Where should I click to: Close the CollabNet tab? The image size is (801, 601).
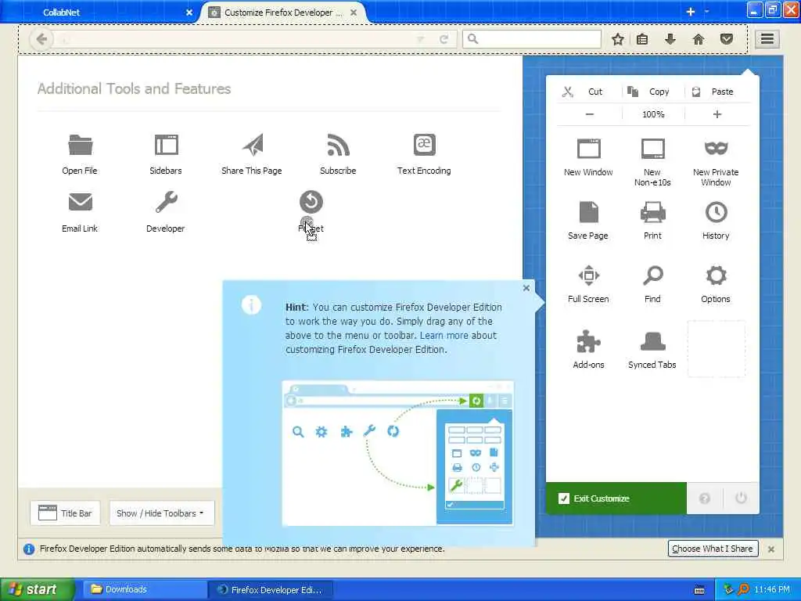(189, 13)
